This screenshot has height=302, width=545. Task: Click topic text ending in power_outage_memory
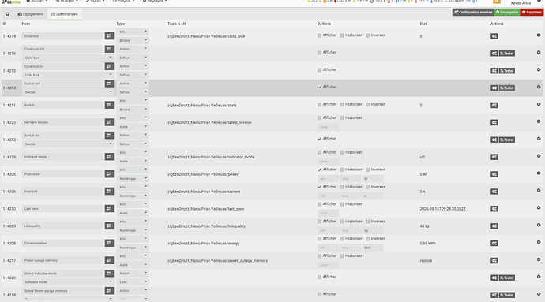217,261
